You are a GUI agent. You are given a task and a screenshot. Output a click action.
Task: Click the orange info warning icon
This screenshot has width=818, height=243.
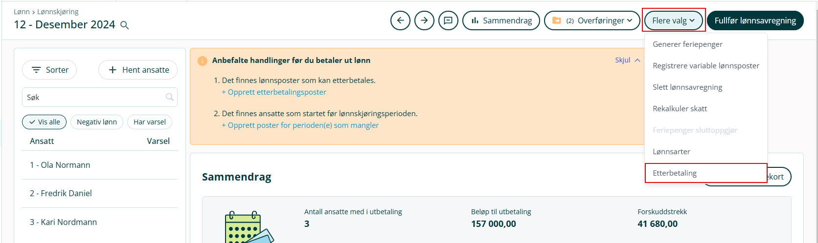click(202, 61)
